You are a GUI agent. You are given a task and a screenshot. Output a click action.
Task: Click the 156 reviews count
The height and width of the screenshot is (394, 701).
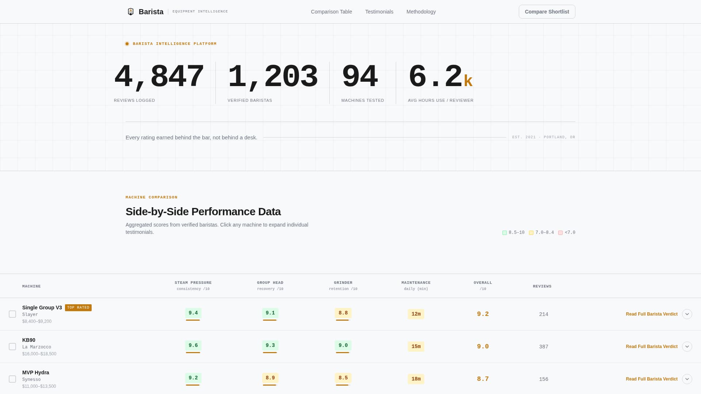coord(544,379)
